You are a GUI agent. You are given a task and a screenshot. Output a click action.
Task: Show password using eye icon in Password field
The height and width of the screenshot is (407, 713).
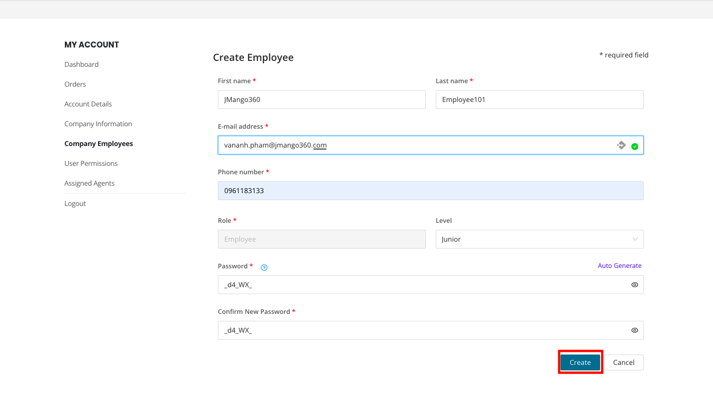tap(635, 285)
